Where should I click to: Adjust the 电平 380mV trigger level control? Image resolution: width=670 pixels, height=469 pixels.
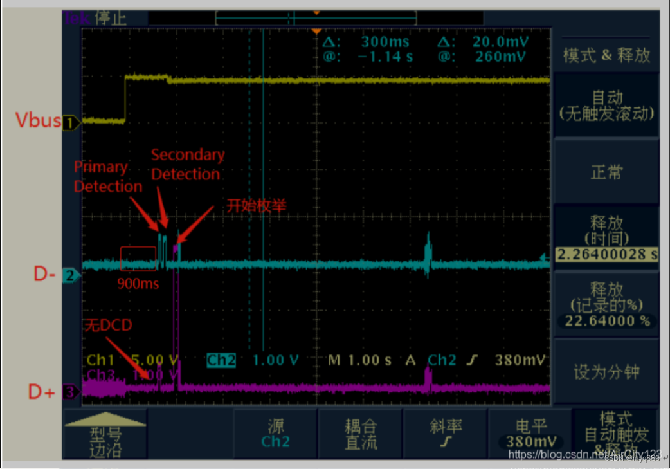click(x=530, y=433)
